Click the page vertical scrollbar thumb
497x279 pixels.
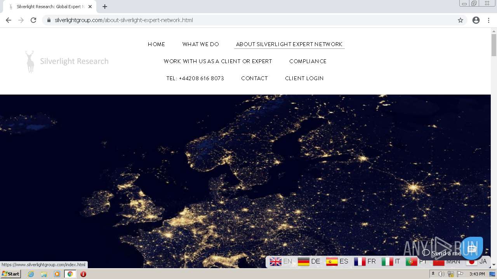coord(494,45)
